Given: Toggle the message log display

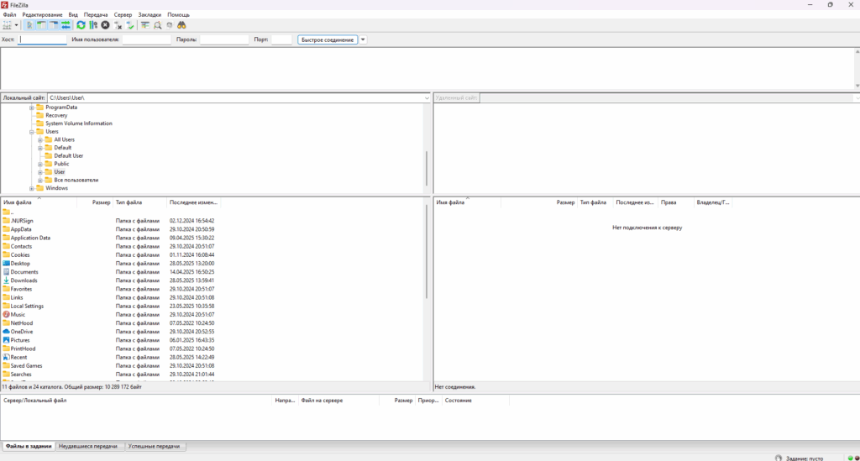Looking at the screenshot, I should point(30,25).
